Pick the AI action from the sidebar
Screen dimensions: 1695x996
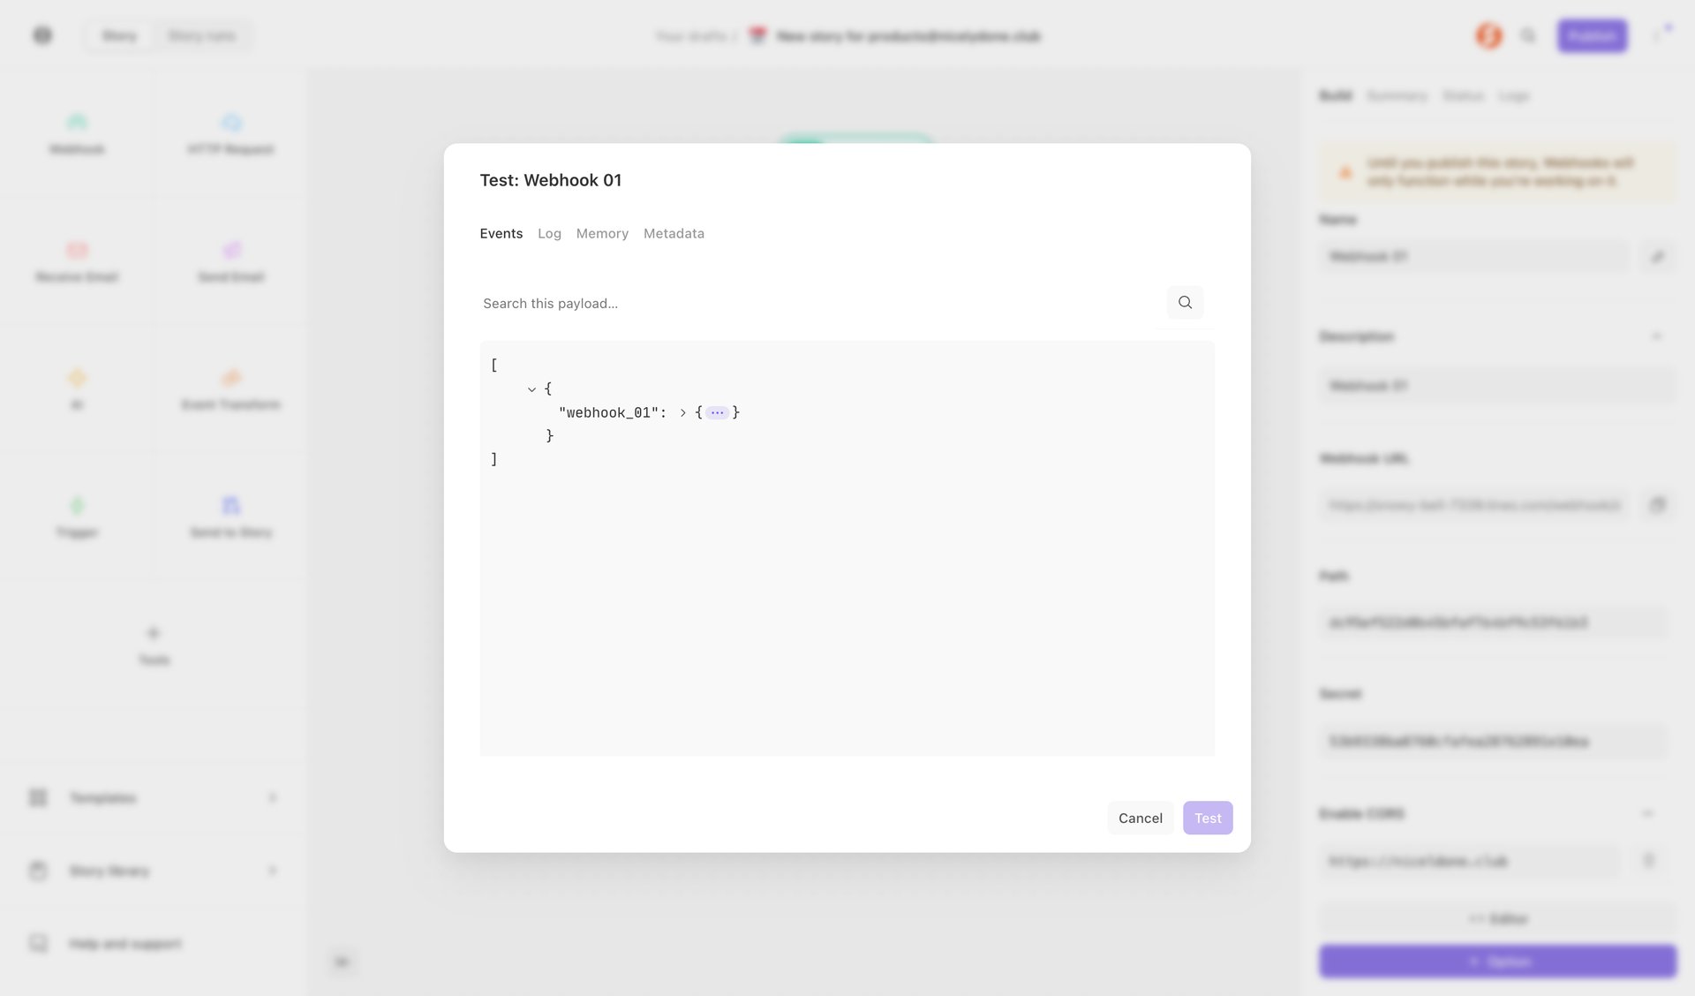pyautogui.click(x=78, y=389)
